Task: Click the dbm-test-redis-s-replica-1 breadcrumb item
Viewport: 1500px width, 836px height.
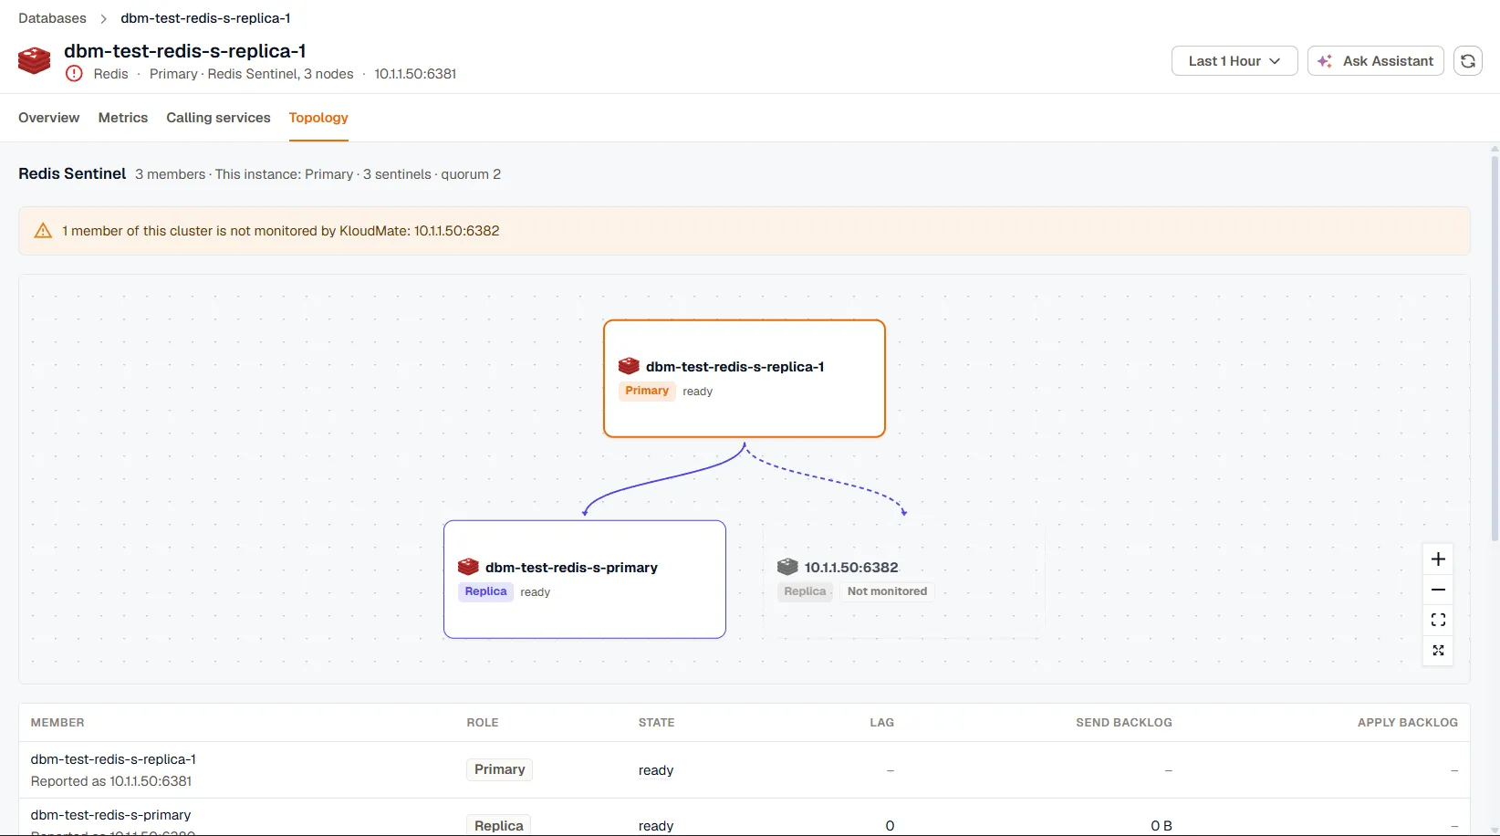Action: 205,18
